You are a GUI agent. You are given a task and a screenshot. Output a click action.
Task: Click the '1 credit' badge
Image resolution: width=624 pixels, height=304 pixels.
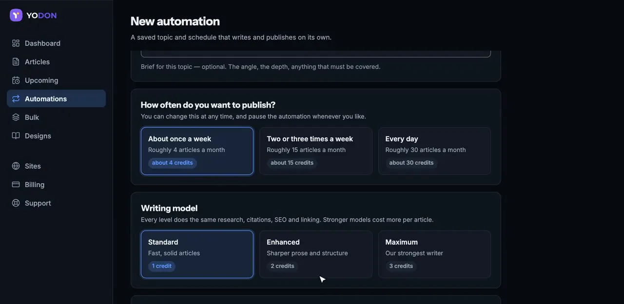162,266
